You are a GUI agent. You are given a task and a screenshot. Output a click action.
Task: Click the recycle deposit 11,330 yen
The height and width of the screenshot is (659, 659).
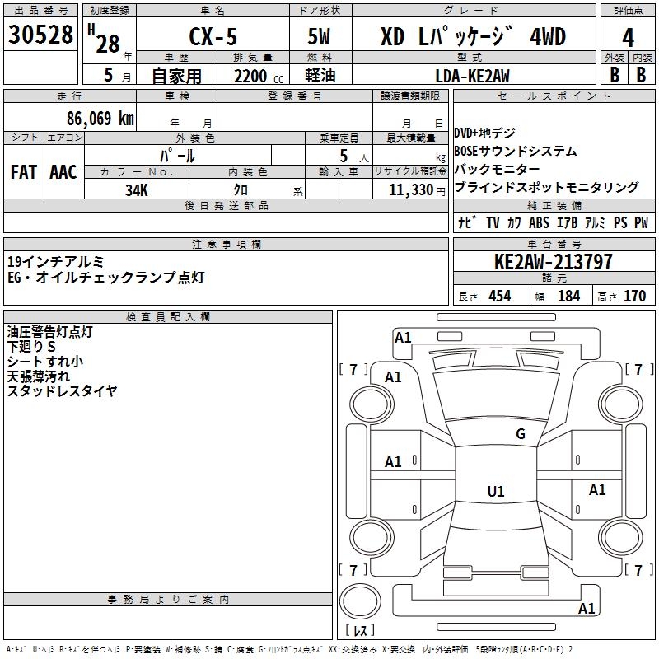pyautogui.click(x=417, y=190)
